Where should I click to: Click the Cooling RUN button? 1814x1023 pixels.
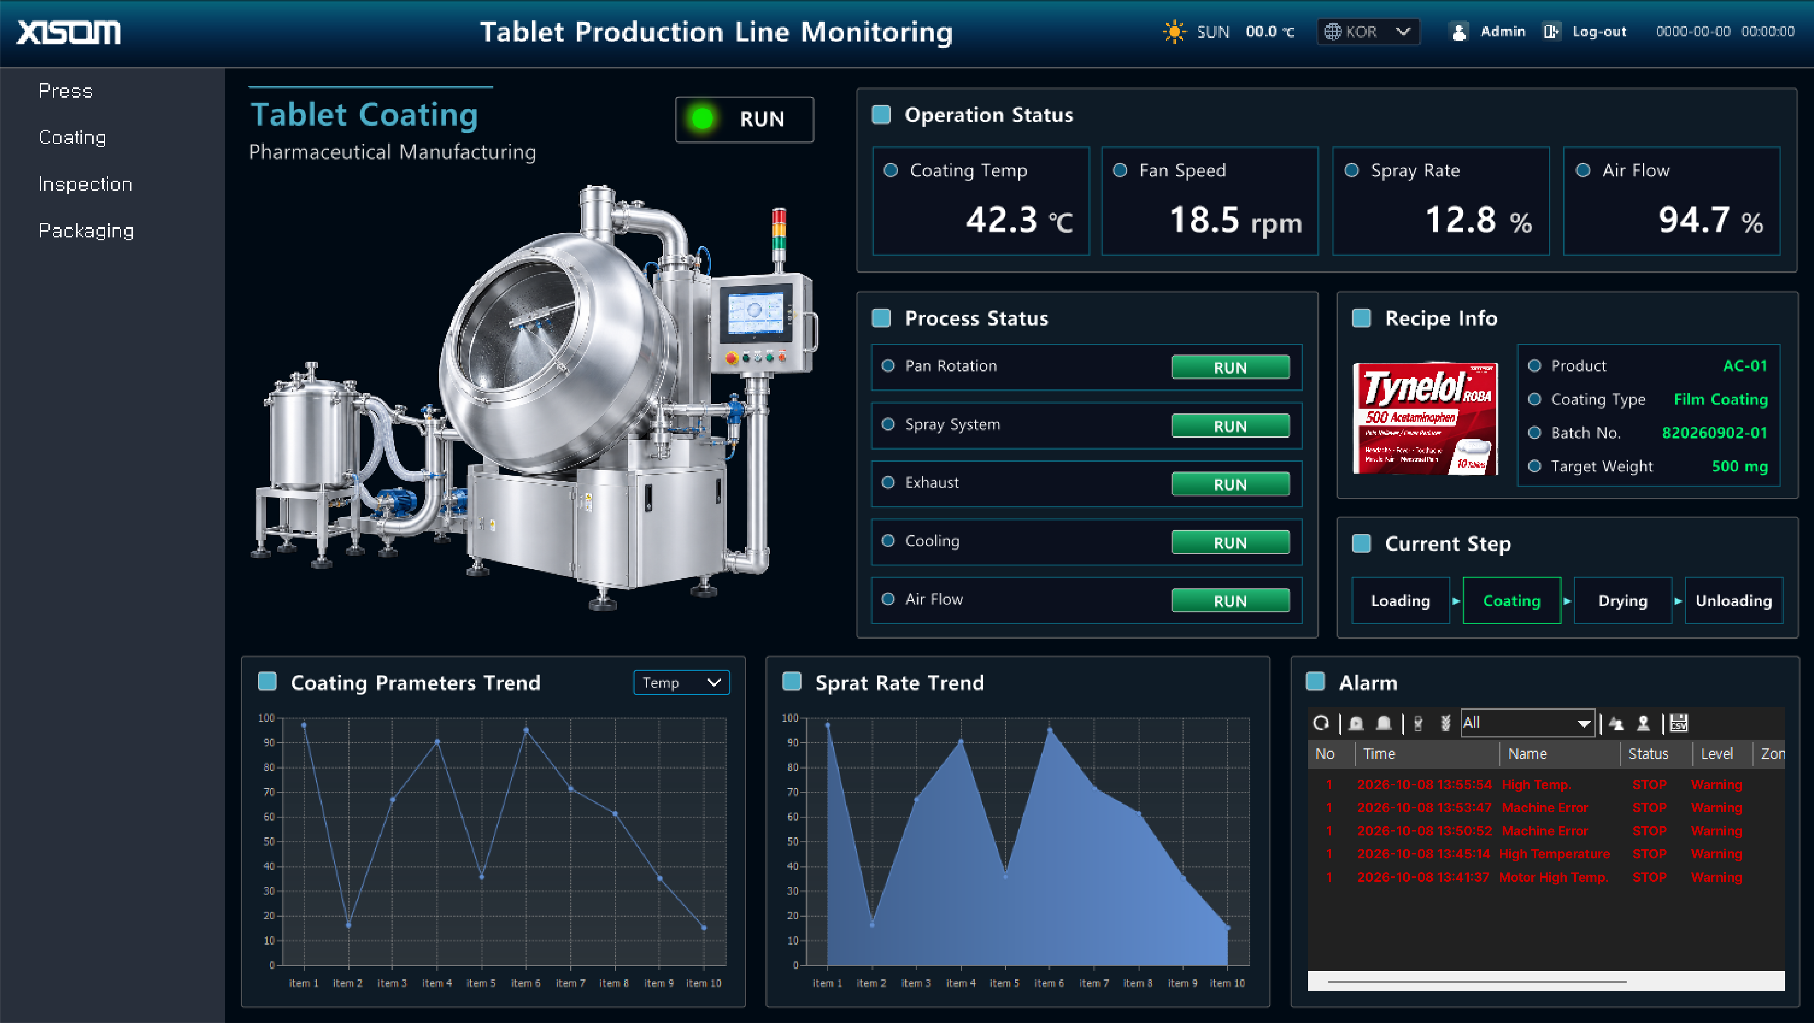1230,542
